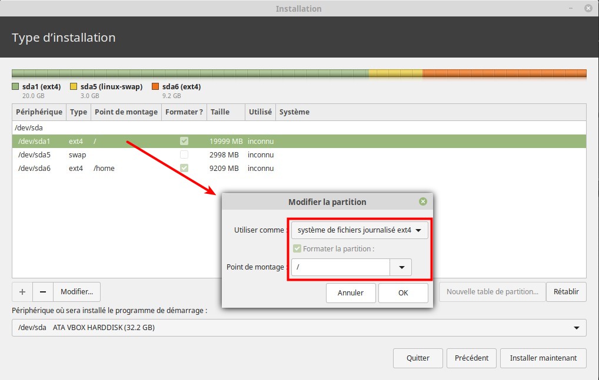Sort by the Taille column header

point(220,112)
